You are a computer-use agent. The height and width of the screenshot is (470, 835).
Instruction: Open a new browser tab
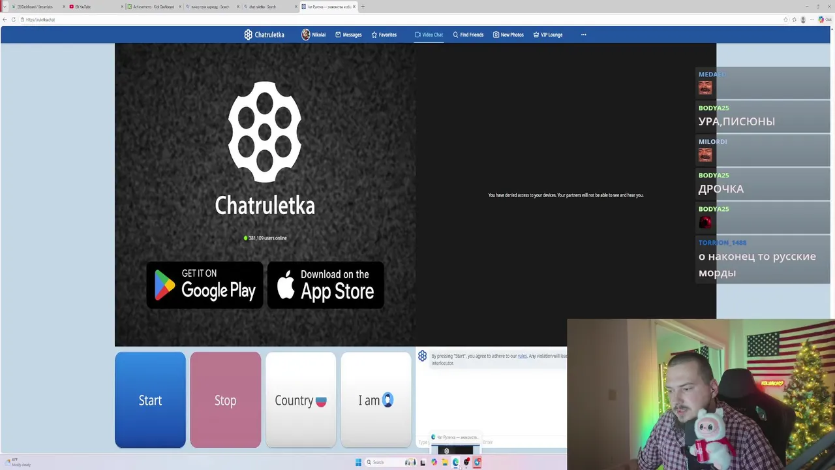[x=363, y=7]
